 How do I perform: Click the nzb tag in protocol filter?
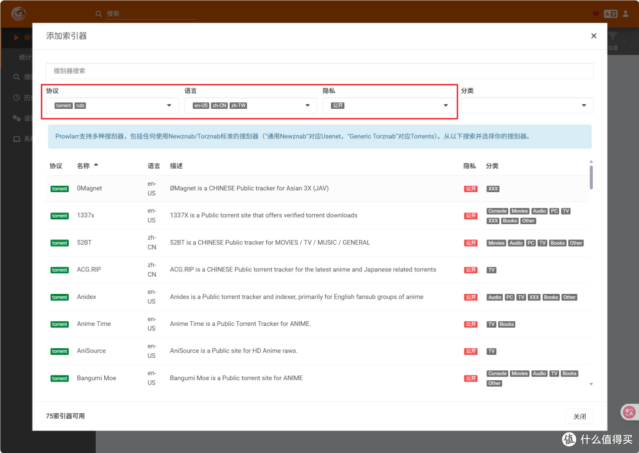80,105
